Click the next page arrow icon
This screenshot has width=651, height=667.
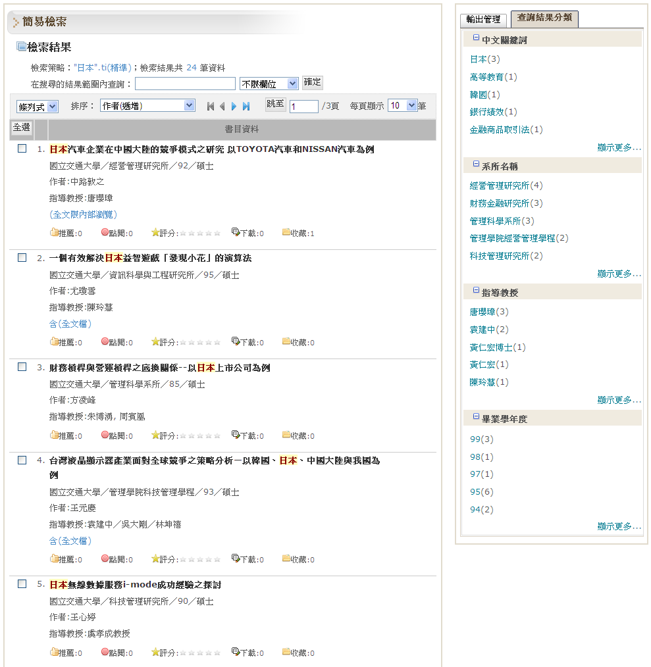tap(234, 106)
